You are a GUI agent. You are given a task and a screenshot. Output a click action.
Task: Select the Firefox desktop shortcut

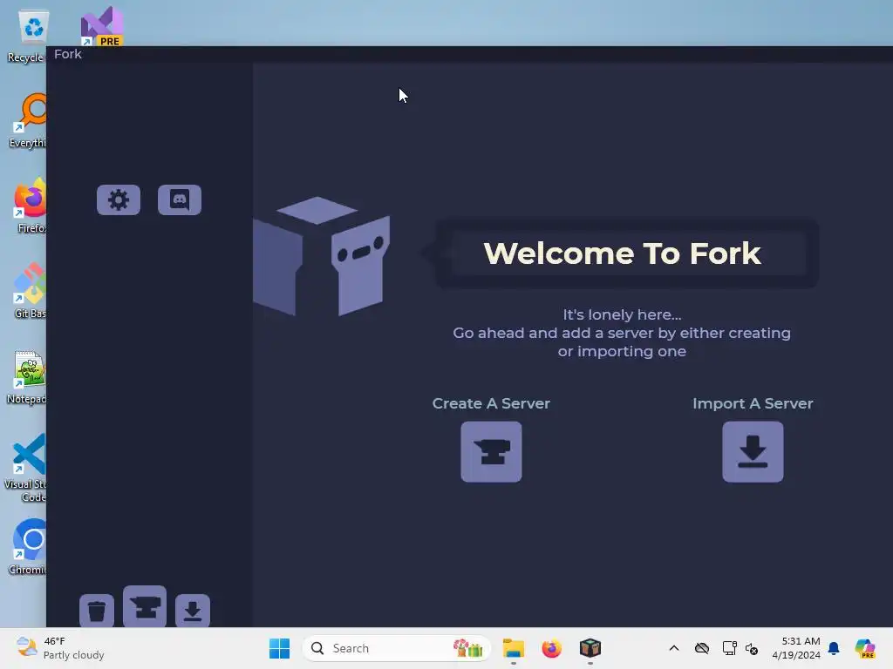(31, 206)
